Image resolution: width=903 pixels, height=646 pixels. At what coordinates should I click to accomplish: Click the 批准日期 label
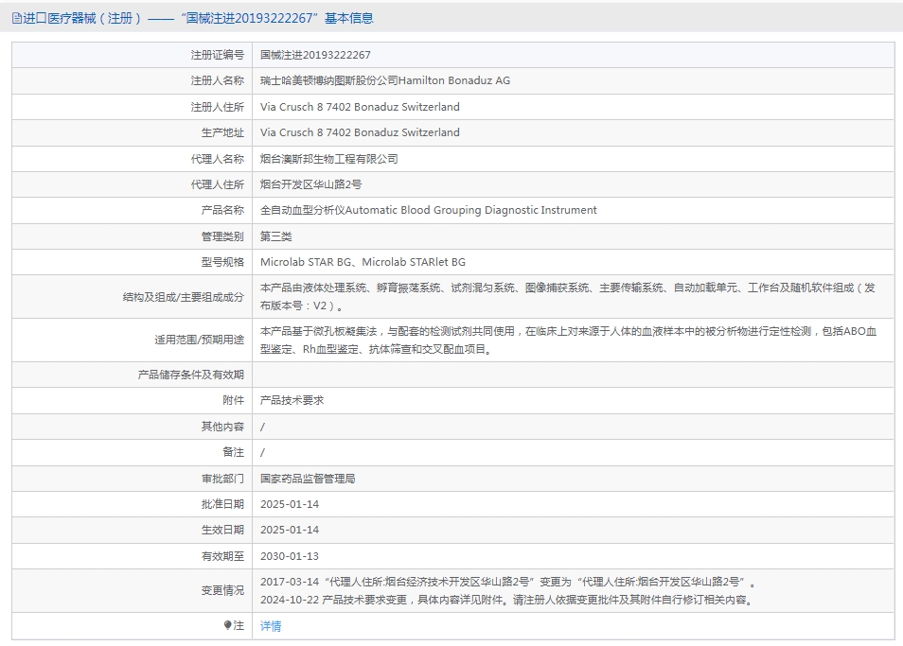tap(222, 504)
